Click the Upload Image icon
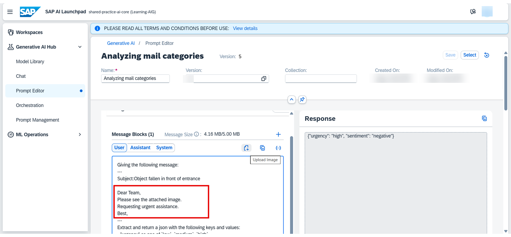The image size is (511, 237). [246, 148]
